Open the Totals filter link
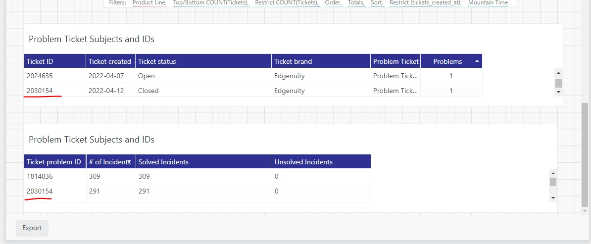 pos(356,2)
